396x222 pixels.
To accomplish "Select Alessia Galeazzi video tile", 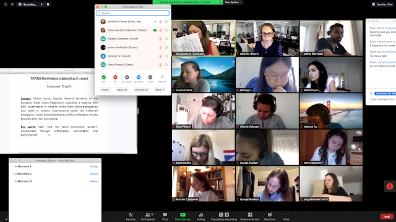I will 267,111.
